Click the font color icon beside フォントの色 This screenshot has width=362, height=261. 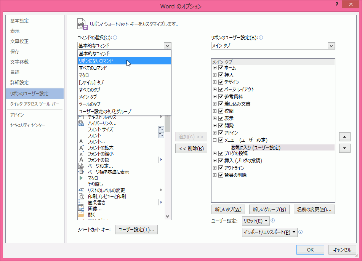click(x=81, y=160)
